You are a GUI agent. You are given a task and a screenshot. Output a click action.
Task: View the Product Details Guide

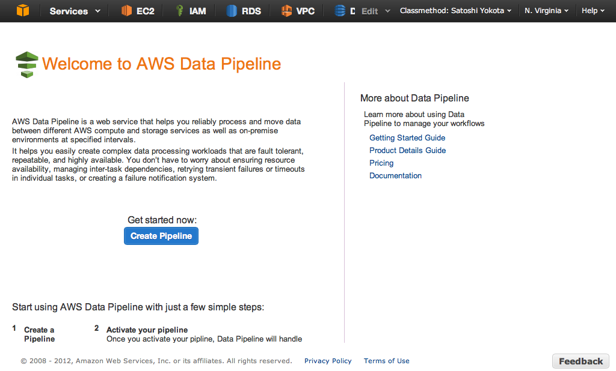coord(407,150)
